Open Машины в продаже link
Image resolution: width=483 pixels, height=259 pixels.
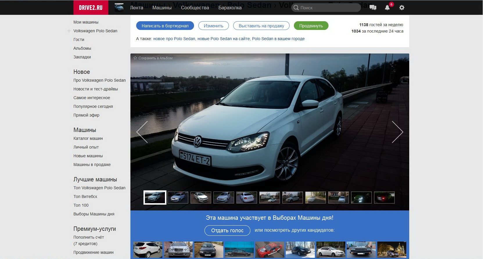click(x=92, y=165)
